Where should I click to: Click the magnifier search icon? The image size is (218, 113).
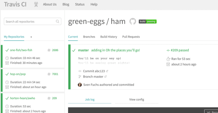(x=57, y=21)
